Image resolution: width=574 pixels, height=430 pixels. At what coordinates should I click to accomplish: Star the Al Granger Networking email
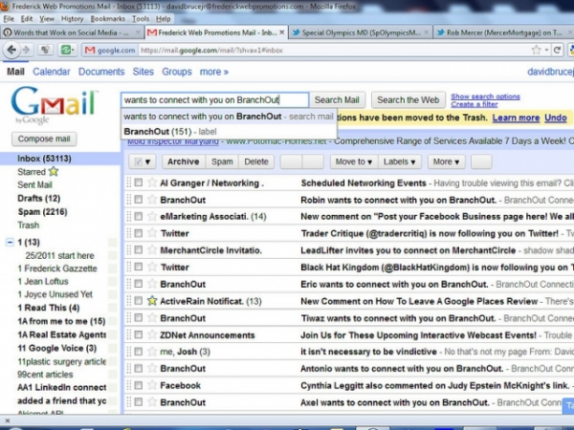[152, 183]
